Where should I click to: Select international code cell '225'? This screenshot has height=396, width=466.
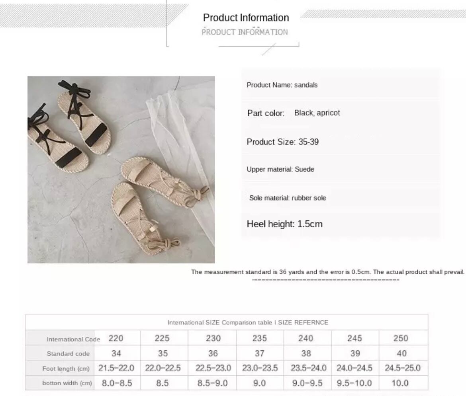pos(162,338)
